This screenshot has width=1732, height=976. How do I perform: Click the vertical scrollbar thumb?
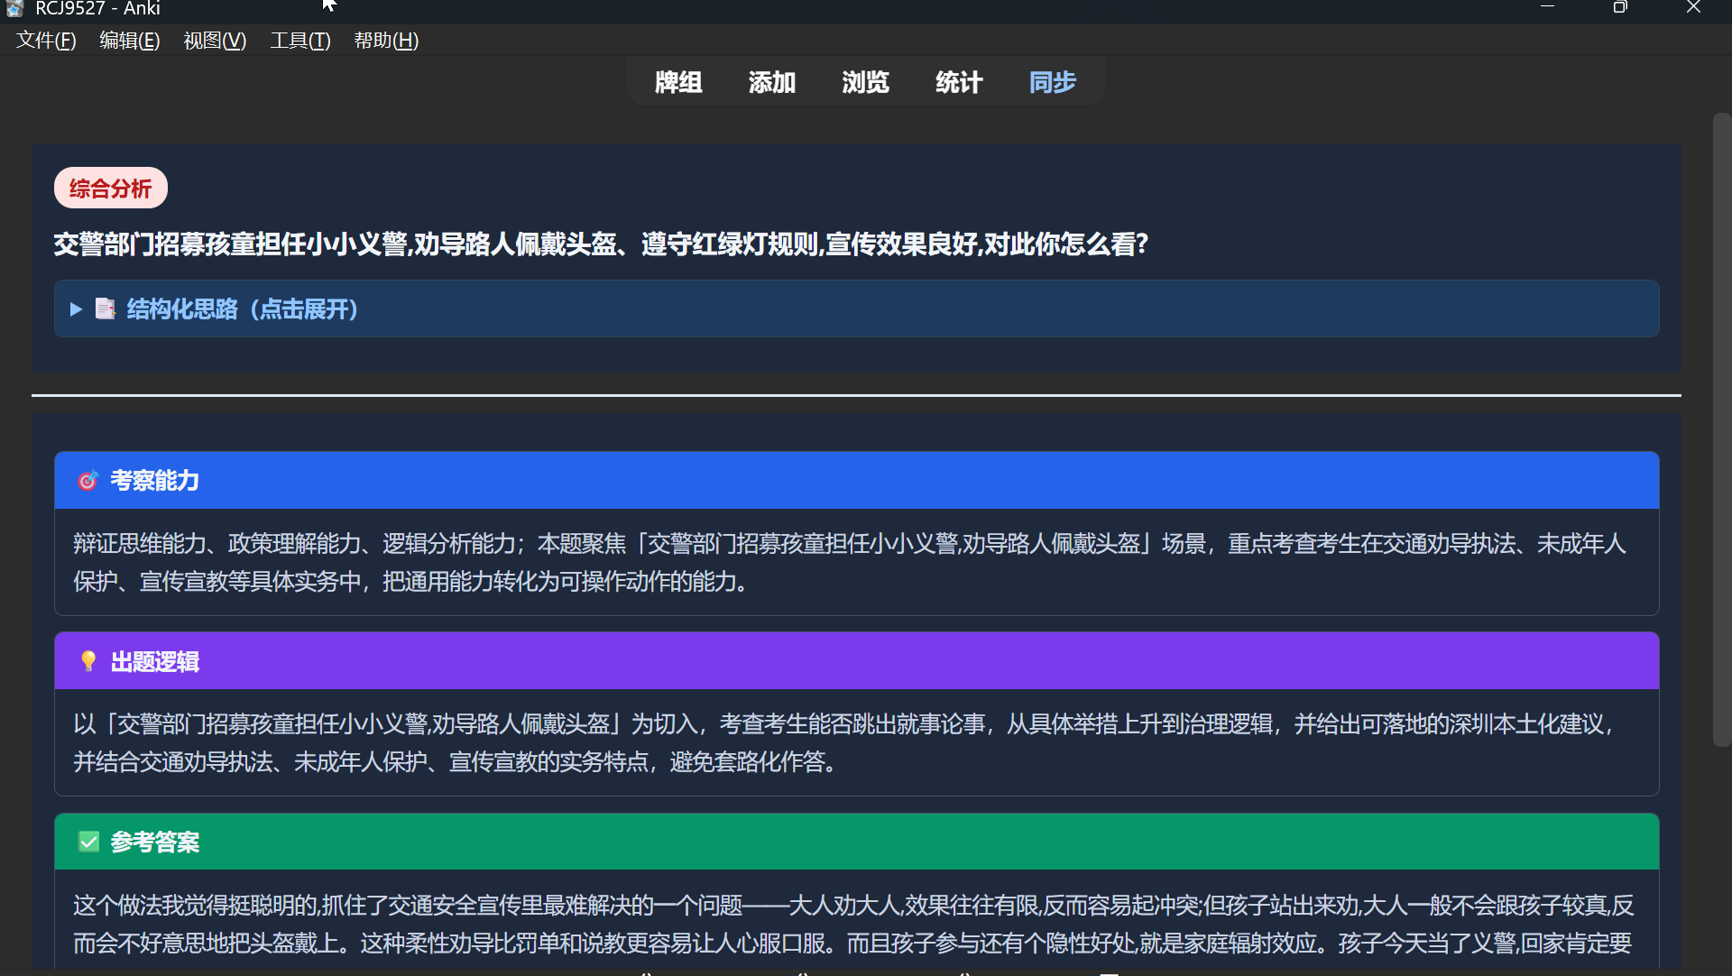(1721, 429)
